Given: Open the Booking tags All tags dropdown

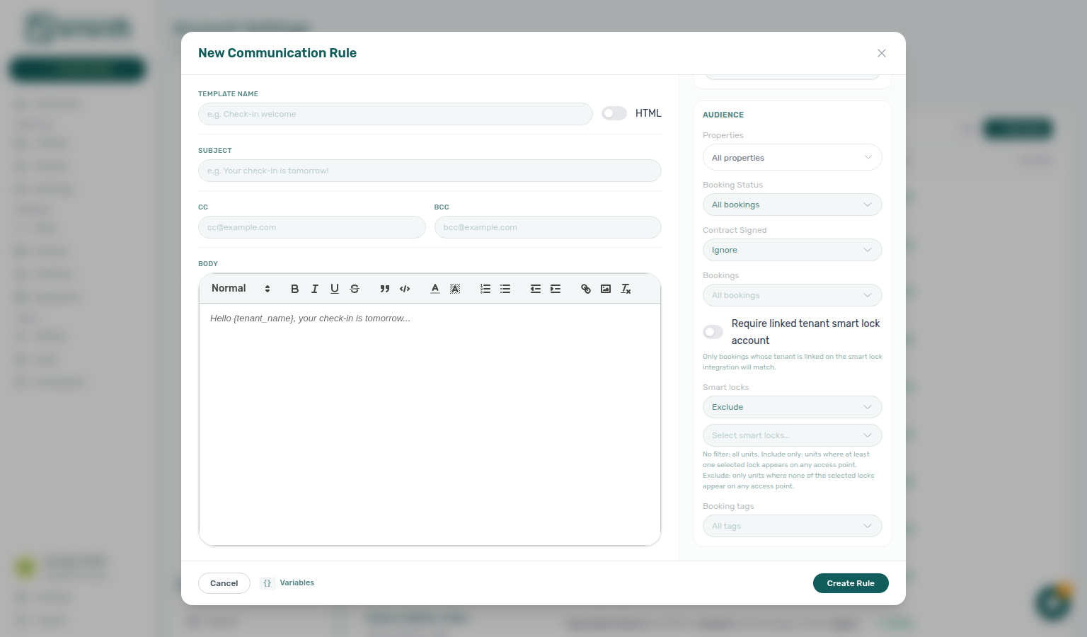Looking at the screenshot, I should pyautogui.click(x=793, y=526).
